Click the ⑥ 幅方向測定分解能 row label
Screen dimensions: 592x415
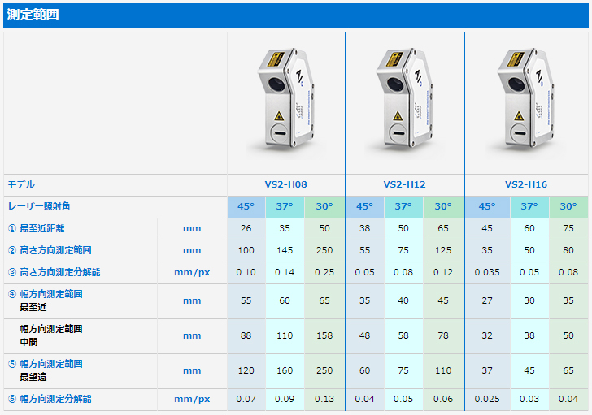pos(50,399)
